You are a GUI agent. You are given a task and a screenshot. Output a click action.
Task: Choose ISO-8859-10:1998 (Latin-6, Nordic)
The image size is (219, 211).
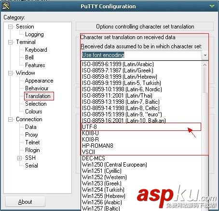141,89
